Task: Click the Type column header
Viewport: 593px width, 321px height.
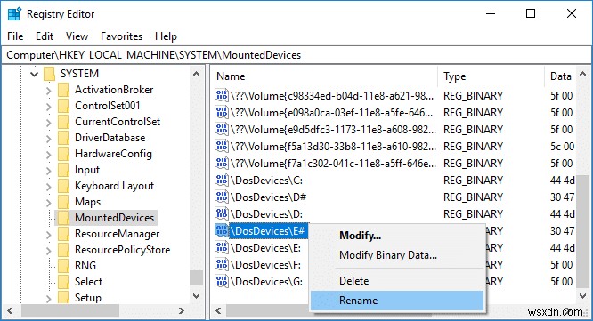Action: point(491,76)
